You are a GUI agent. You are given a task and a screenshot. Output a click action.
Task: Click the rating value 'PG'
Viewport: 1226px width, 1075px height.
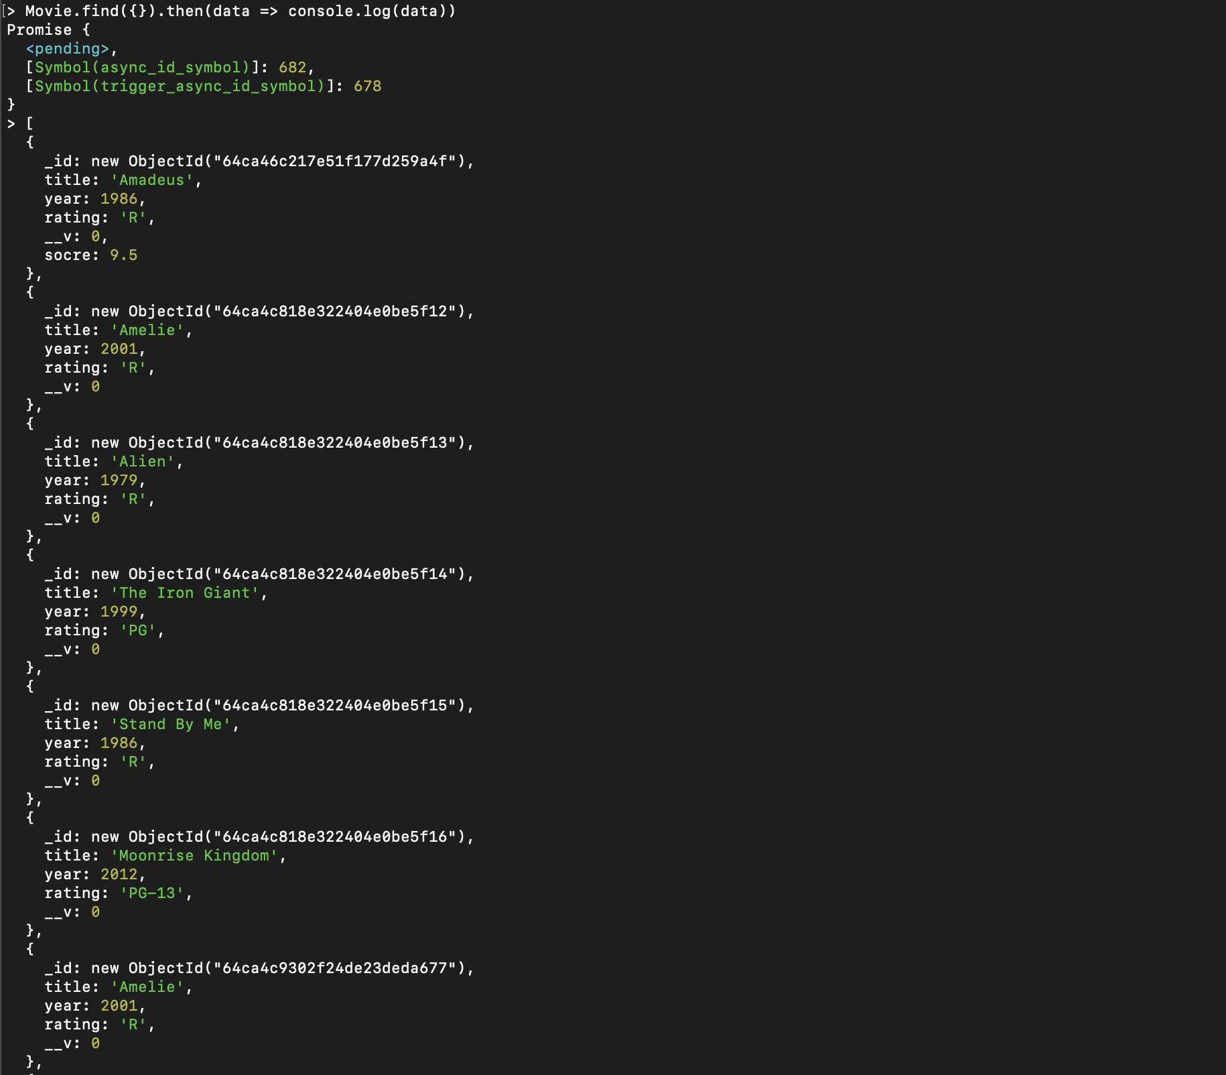(137, 631)
